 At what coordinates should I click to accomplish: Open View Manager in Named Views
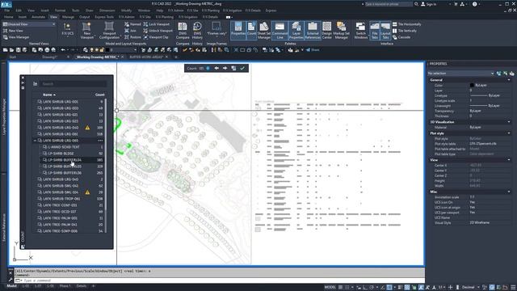16,37
